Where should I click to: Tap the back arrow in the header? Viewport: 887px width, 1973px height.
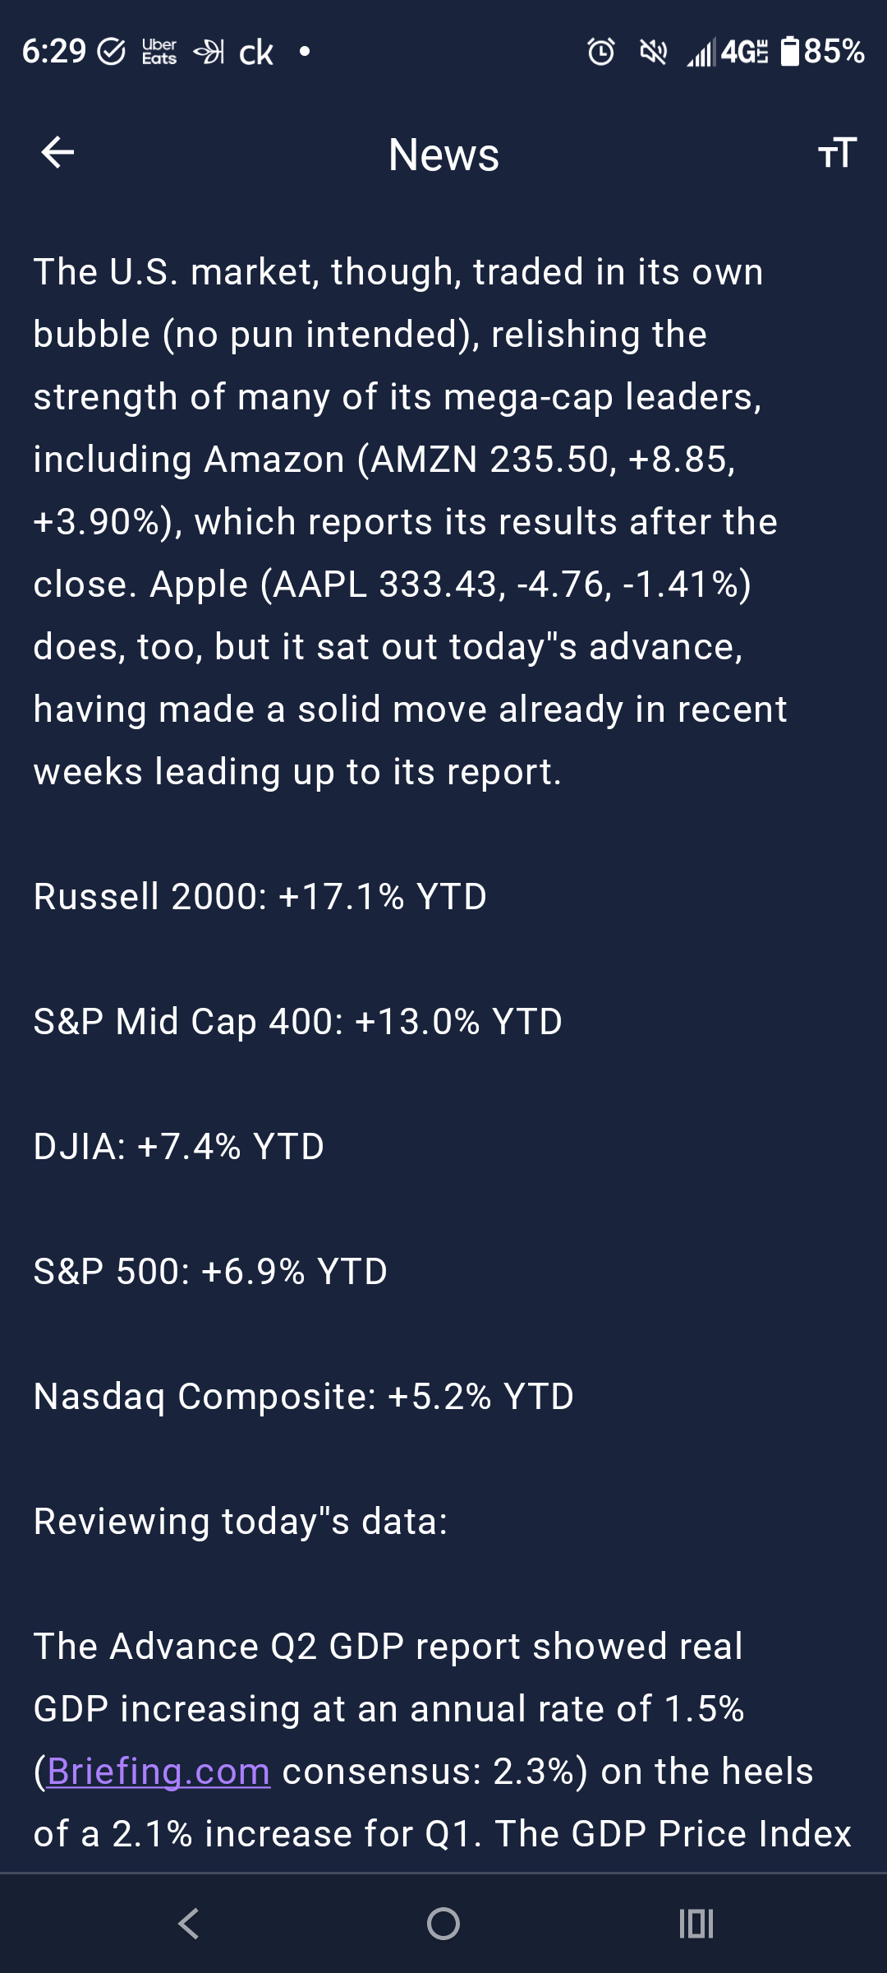57,152
